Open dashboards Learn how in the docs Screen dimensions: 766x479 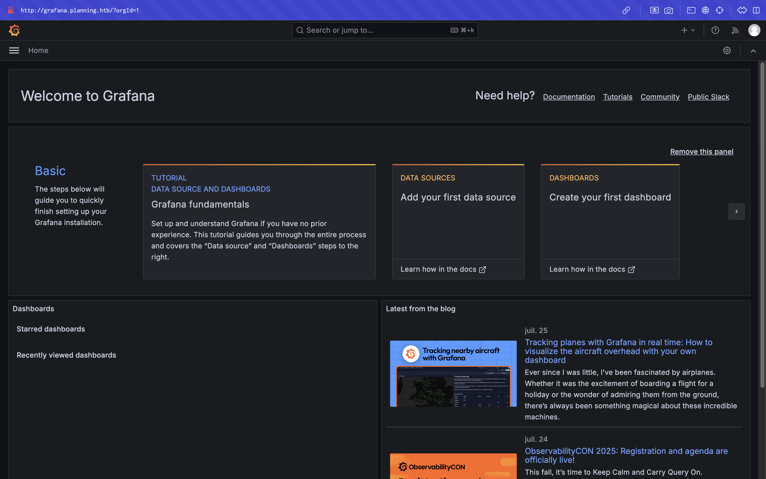592,269
